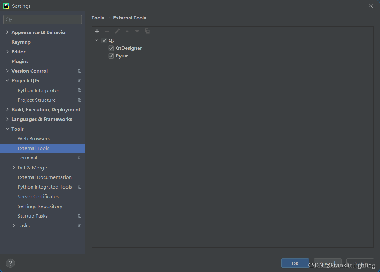The image size is (380, 272).
Task: Click project-level icon next to Tasks
Action: click(79, 226)
